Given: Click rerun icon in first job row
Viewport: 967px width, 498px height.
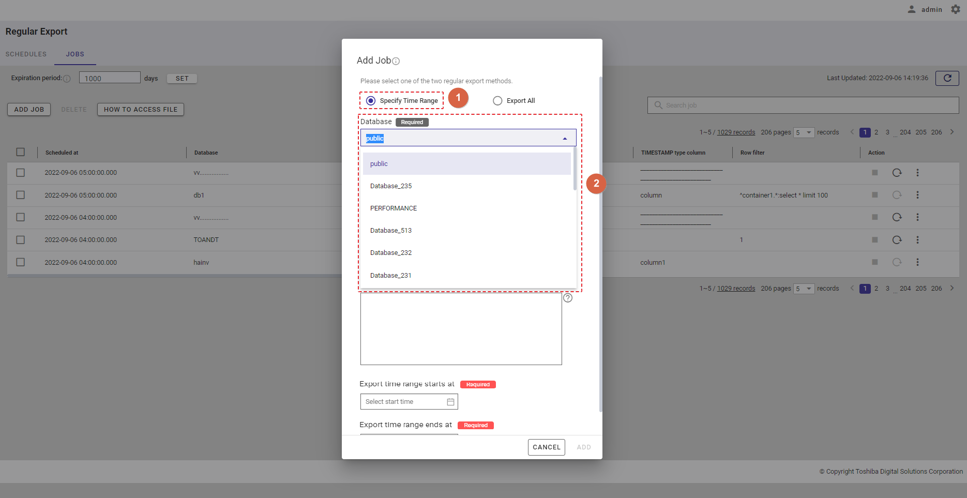Looking at the screenshot, I should click(897, 173).
